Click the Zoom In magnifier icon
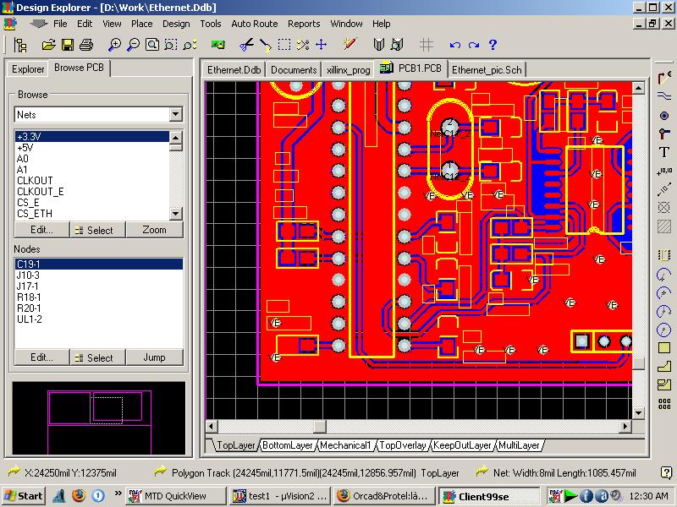Screen dimensions: 677x507 pyautogui.click(x=115, y=45)
